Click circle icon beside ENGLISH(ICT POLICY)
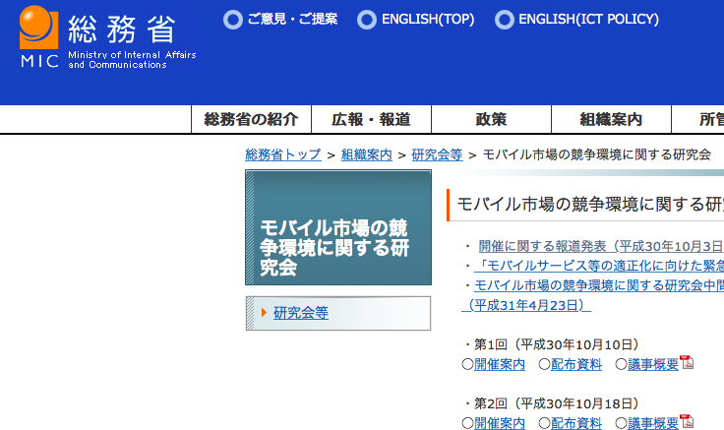724x430 pixels. pos(504,20)
